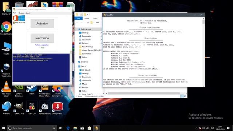The height and width of the screenshot is (131, 233).
Task: Open notification action center
Action: 228,128
